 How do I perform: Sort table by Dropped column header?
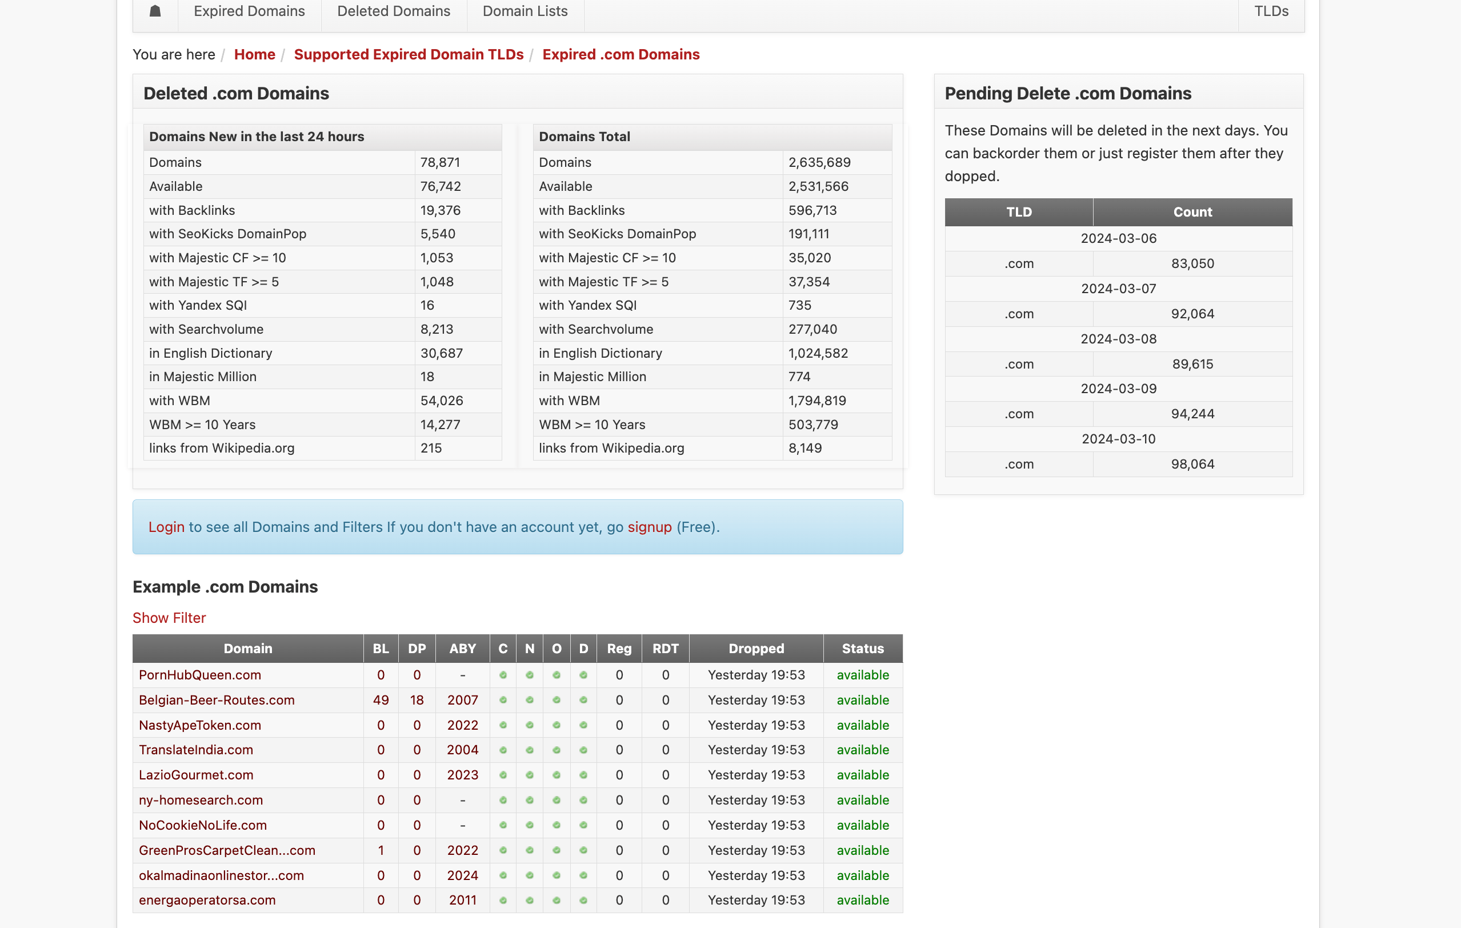(x=756, y=649)
